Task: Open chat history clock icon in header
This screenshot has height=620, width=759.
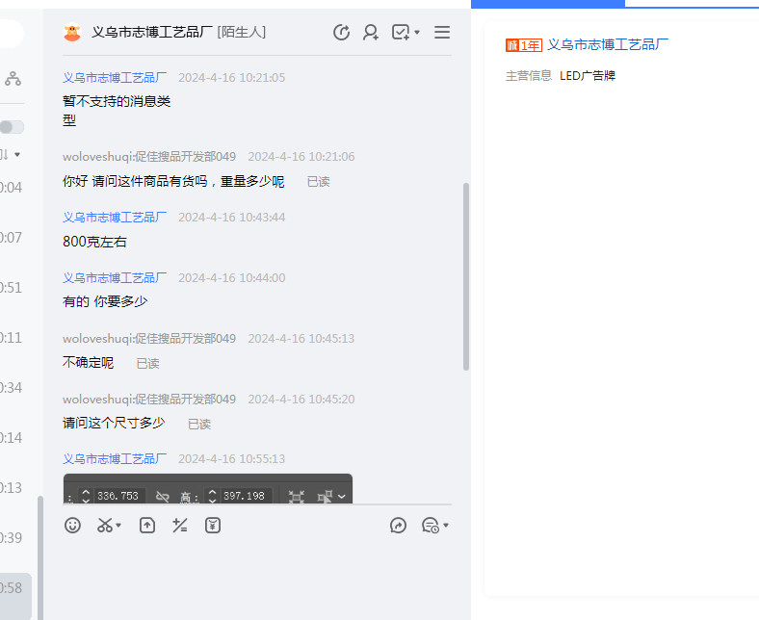Action: tap(341, 33)
